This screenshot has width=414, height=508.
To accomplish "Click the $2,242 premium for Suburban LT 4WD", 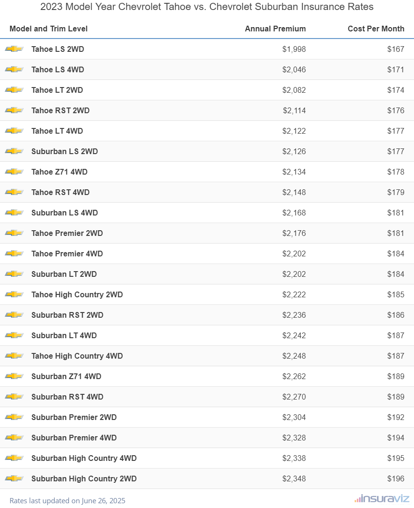I will 294,335.
